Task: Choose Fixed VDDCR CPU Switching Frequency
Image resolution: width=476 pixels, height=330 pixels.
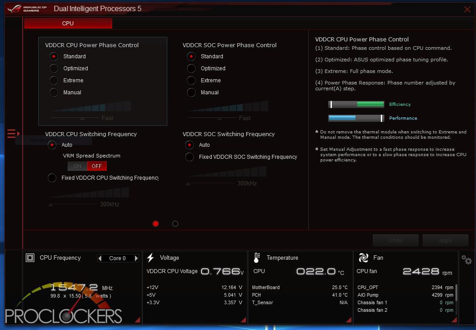Action: pyautogui.click(x=52, y=178)
